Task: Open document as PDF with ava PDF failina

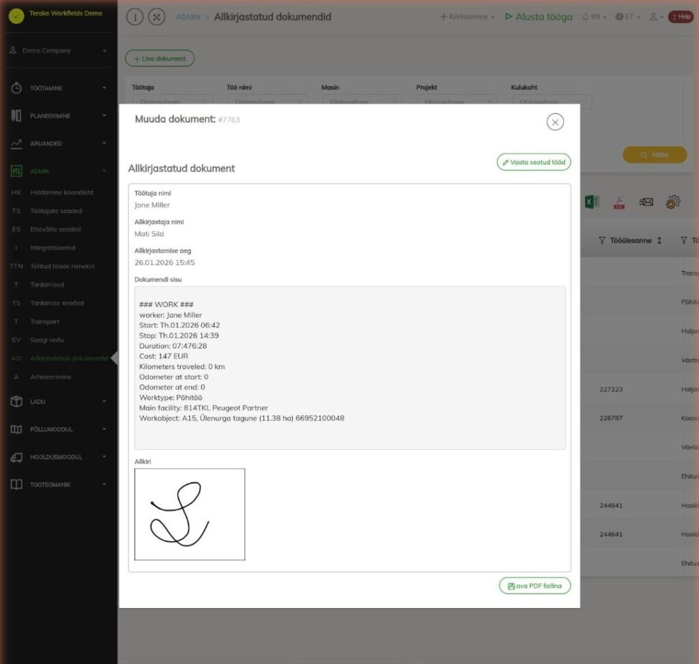Action: (x=534, y=586)
